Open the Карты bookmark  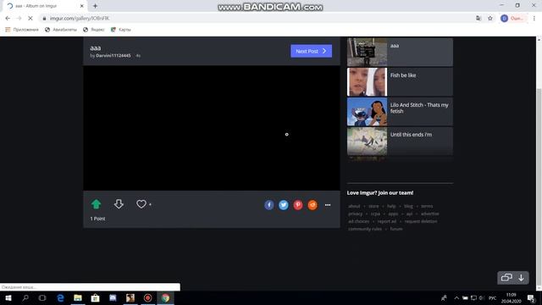(120, 30)
